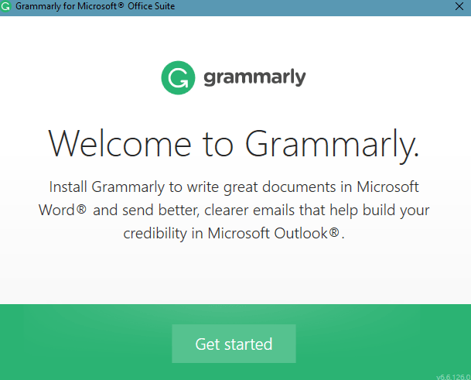Close the Grammarly installer window

pyautogui.click(x=459, y=6)
